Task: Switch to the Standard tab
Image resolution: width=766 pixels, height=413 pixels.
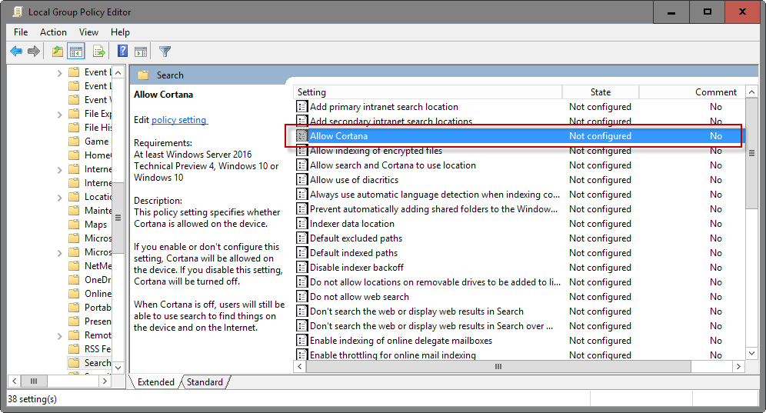Action: 205,382
